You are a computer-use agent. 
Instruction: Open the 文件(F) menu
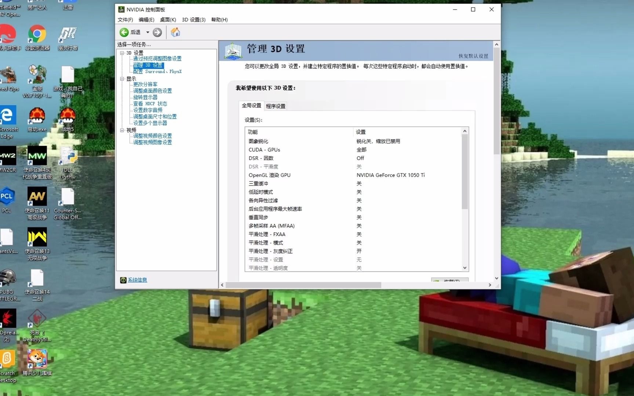click(125, 20)
